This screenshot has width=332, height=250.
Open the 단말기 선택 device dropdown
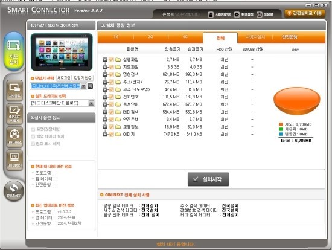(x=84, y=86)
